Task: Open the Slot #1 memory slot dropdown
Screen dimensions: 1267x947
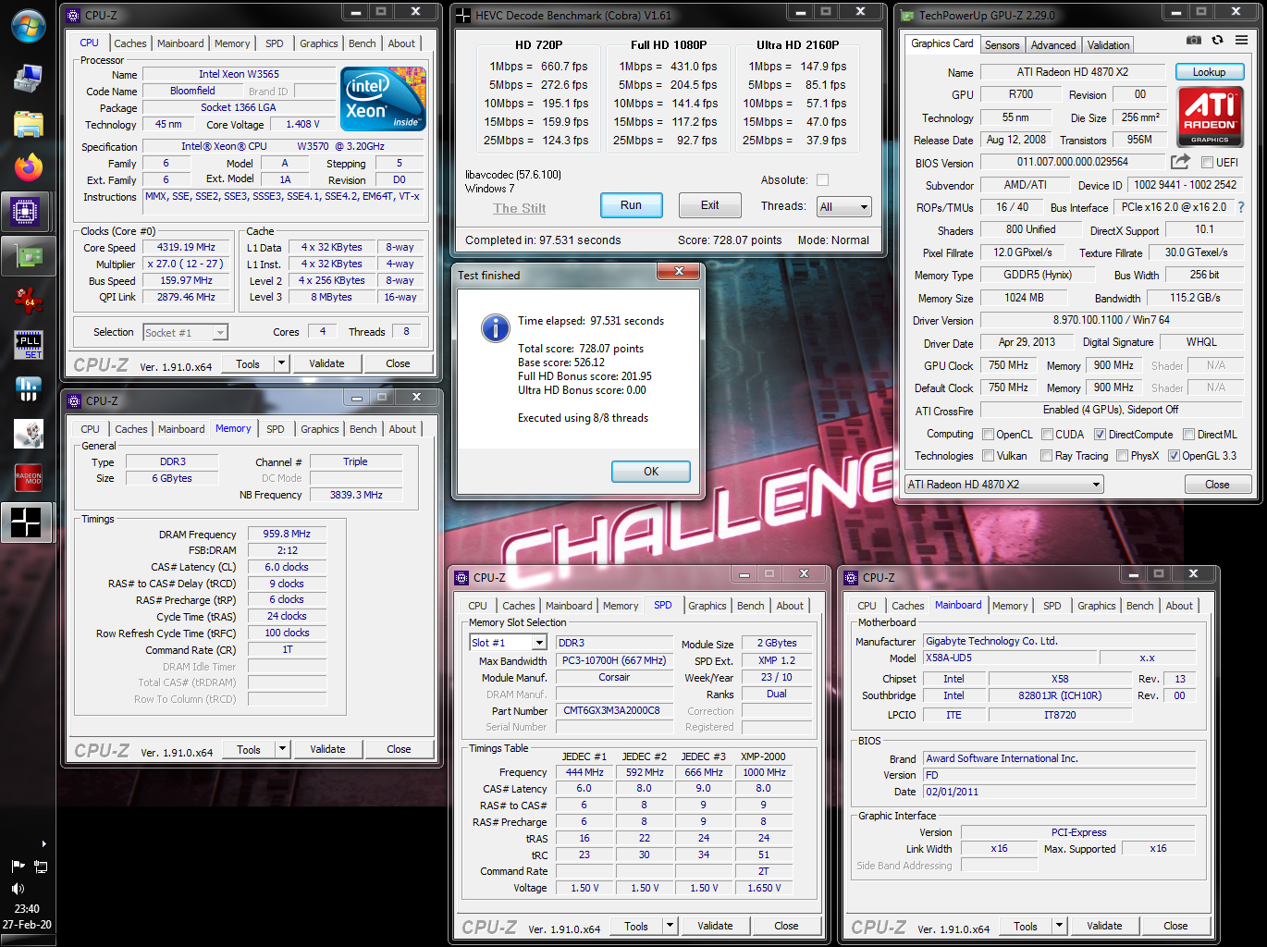Action: tap(509, 643)
